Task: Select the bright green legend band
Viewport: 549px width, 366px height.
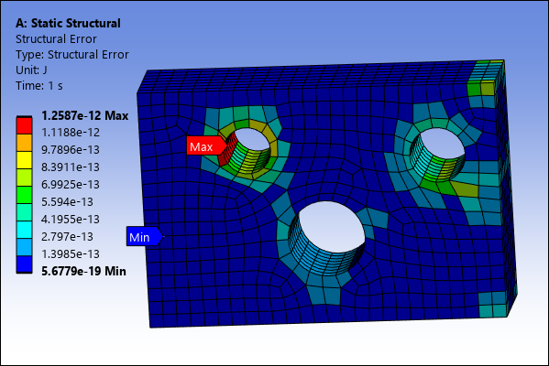Action: coord(24,195)
